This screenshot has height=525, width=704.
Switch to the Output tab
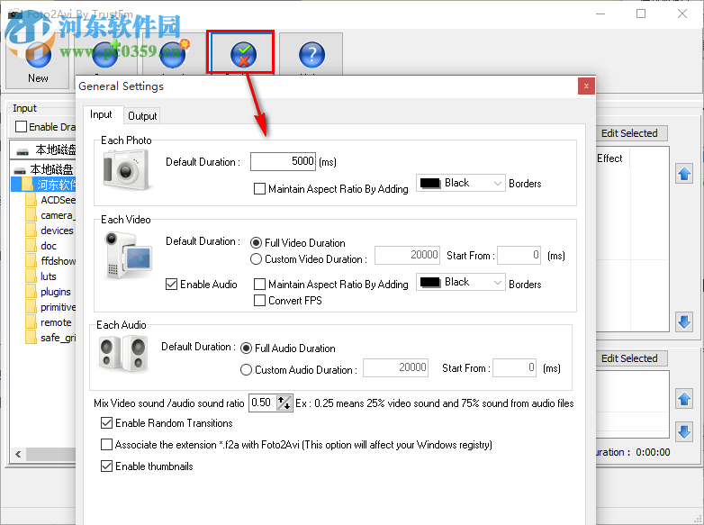(142, 116)
